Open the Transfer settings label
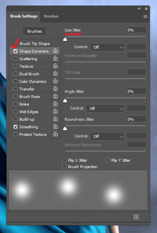 27,89
